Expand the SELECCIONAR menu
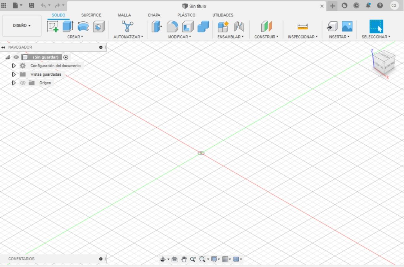404x267 pixels. coord(376,37)
